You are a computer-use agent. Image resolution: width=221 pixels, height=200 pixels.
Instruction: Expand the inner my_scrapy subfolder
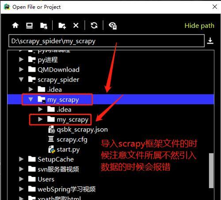click(40, 119)
